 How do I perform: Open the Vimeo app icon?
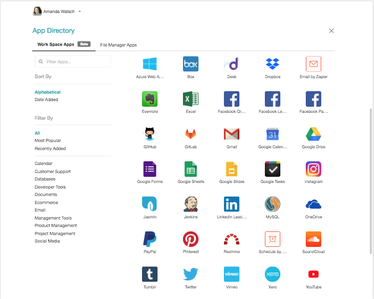point(231,274)
